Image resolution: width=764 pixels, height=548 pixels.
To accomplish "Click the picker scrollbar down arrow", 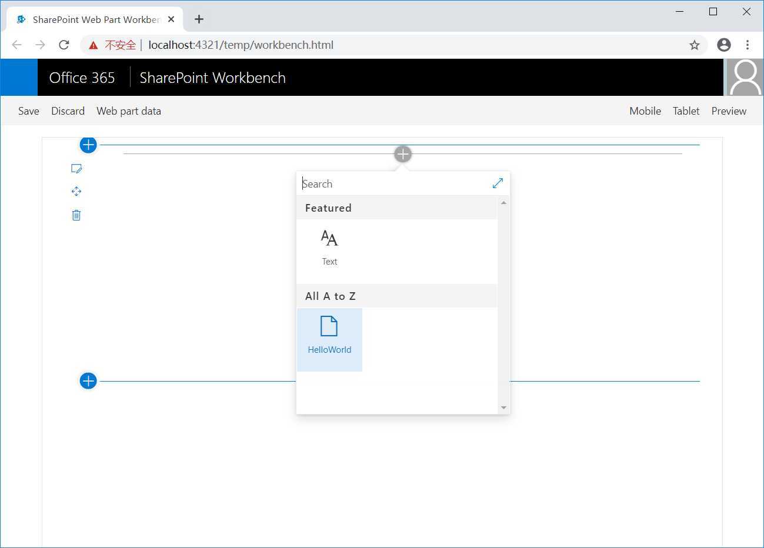I will click(503, 407).
